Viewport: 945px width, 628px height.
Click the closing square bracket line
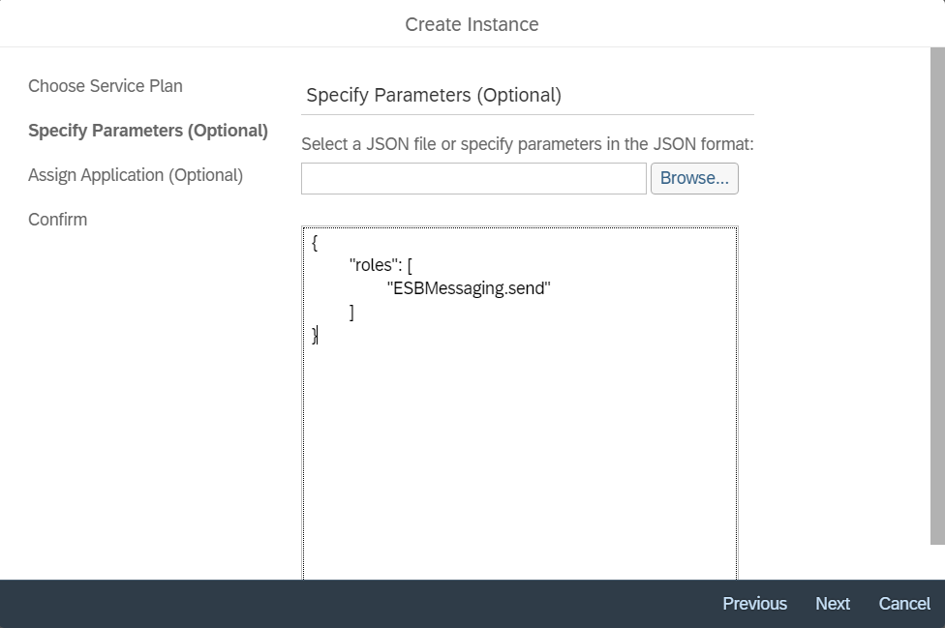pos(351,312)
